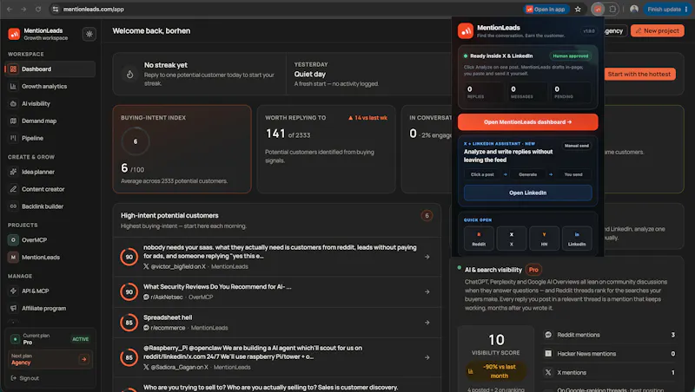Click Open LinkedIn in extension popup
Viewport: 695px width, 392px height.
(527, 193)
